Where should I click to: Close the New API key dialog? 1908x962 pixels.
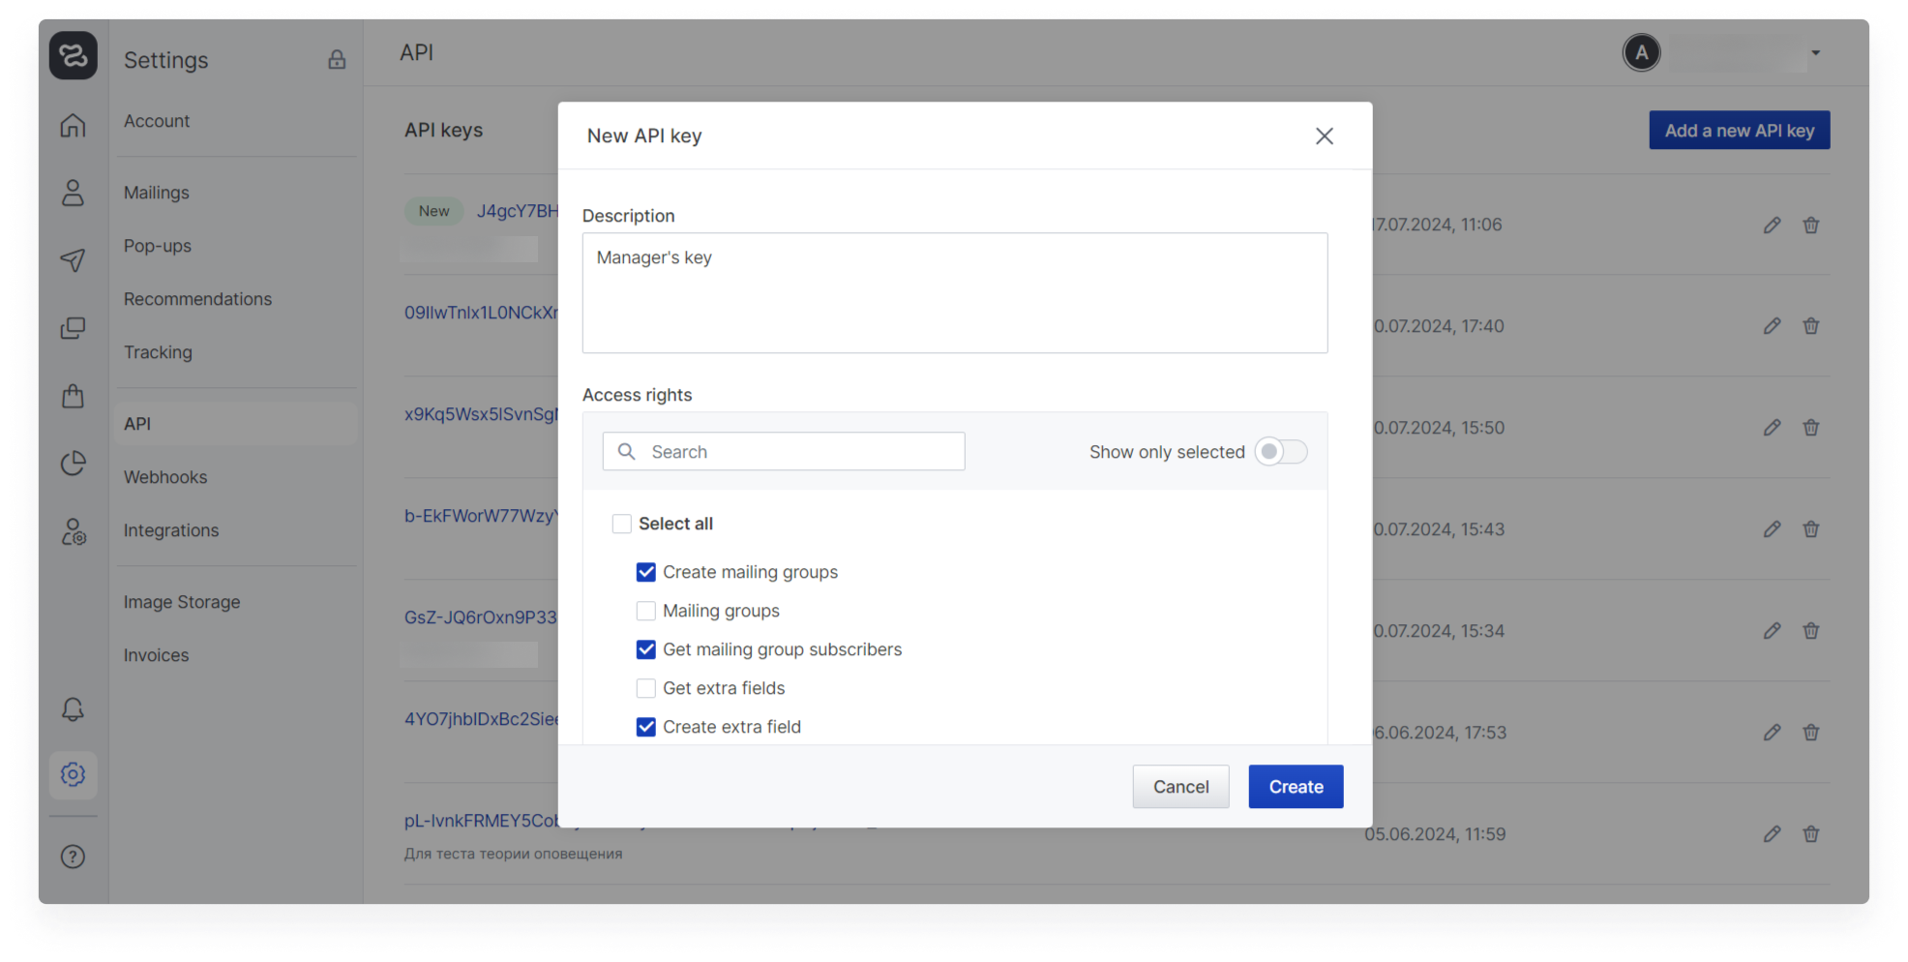pos(1325,136)
